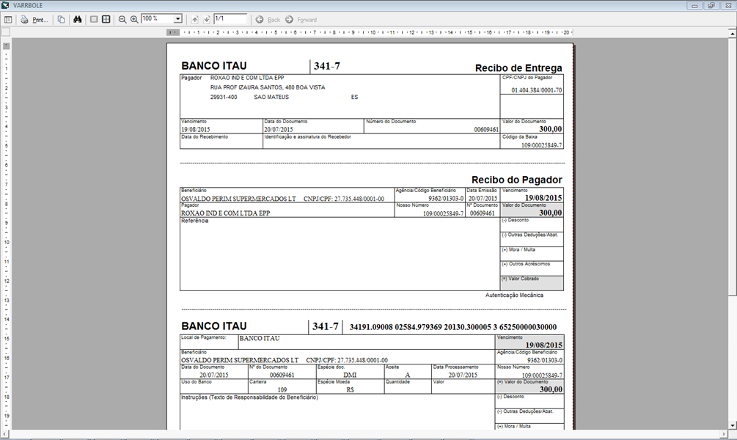
Task: Click the ruler corner box
Action: point(6,32)
